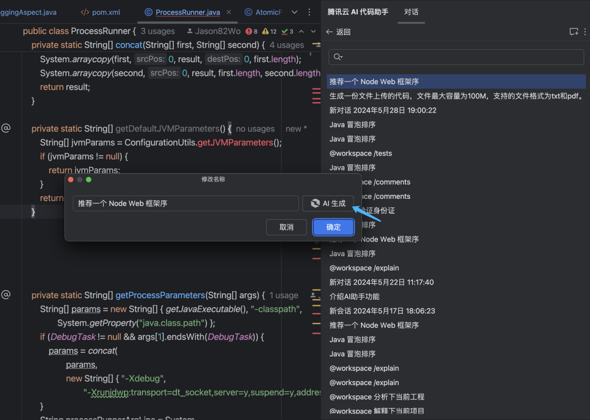Select highlighted 推荐一个 Node Web 框架序 conversation

456,82
